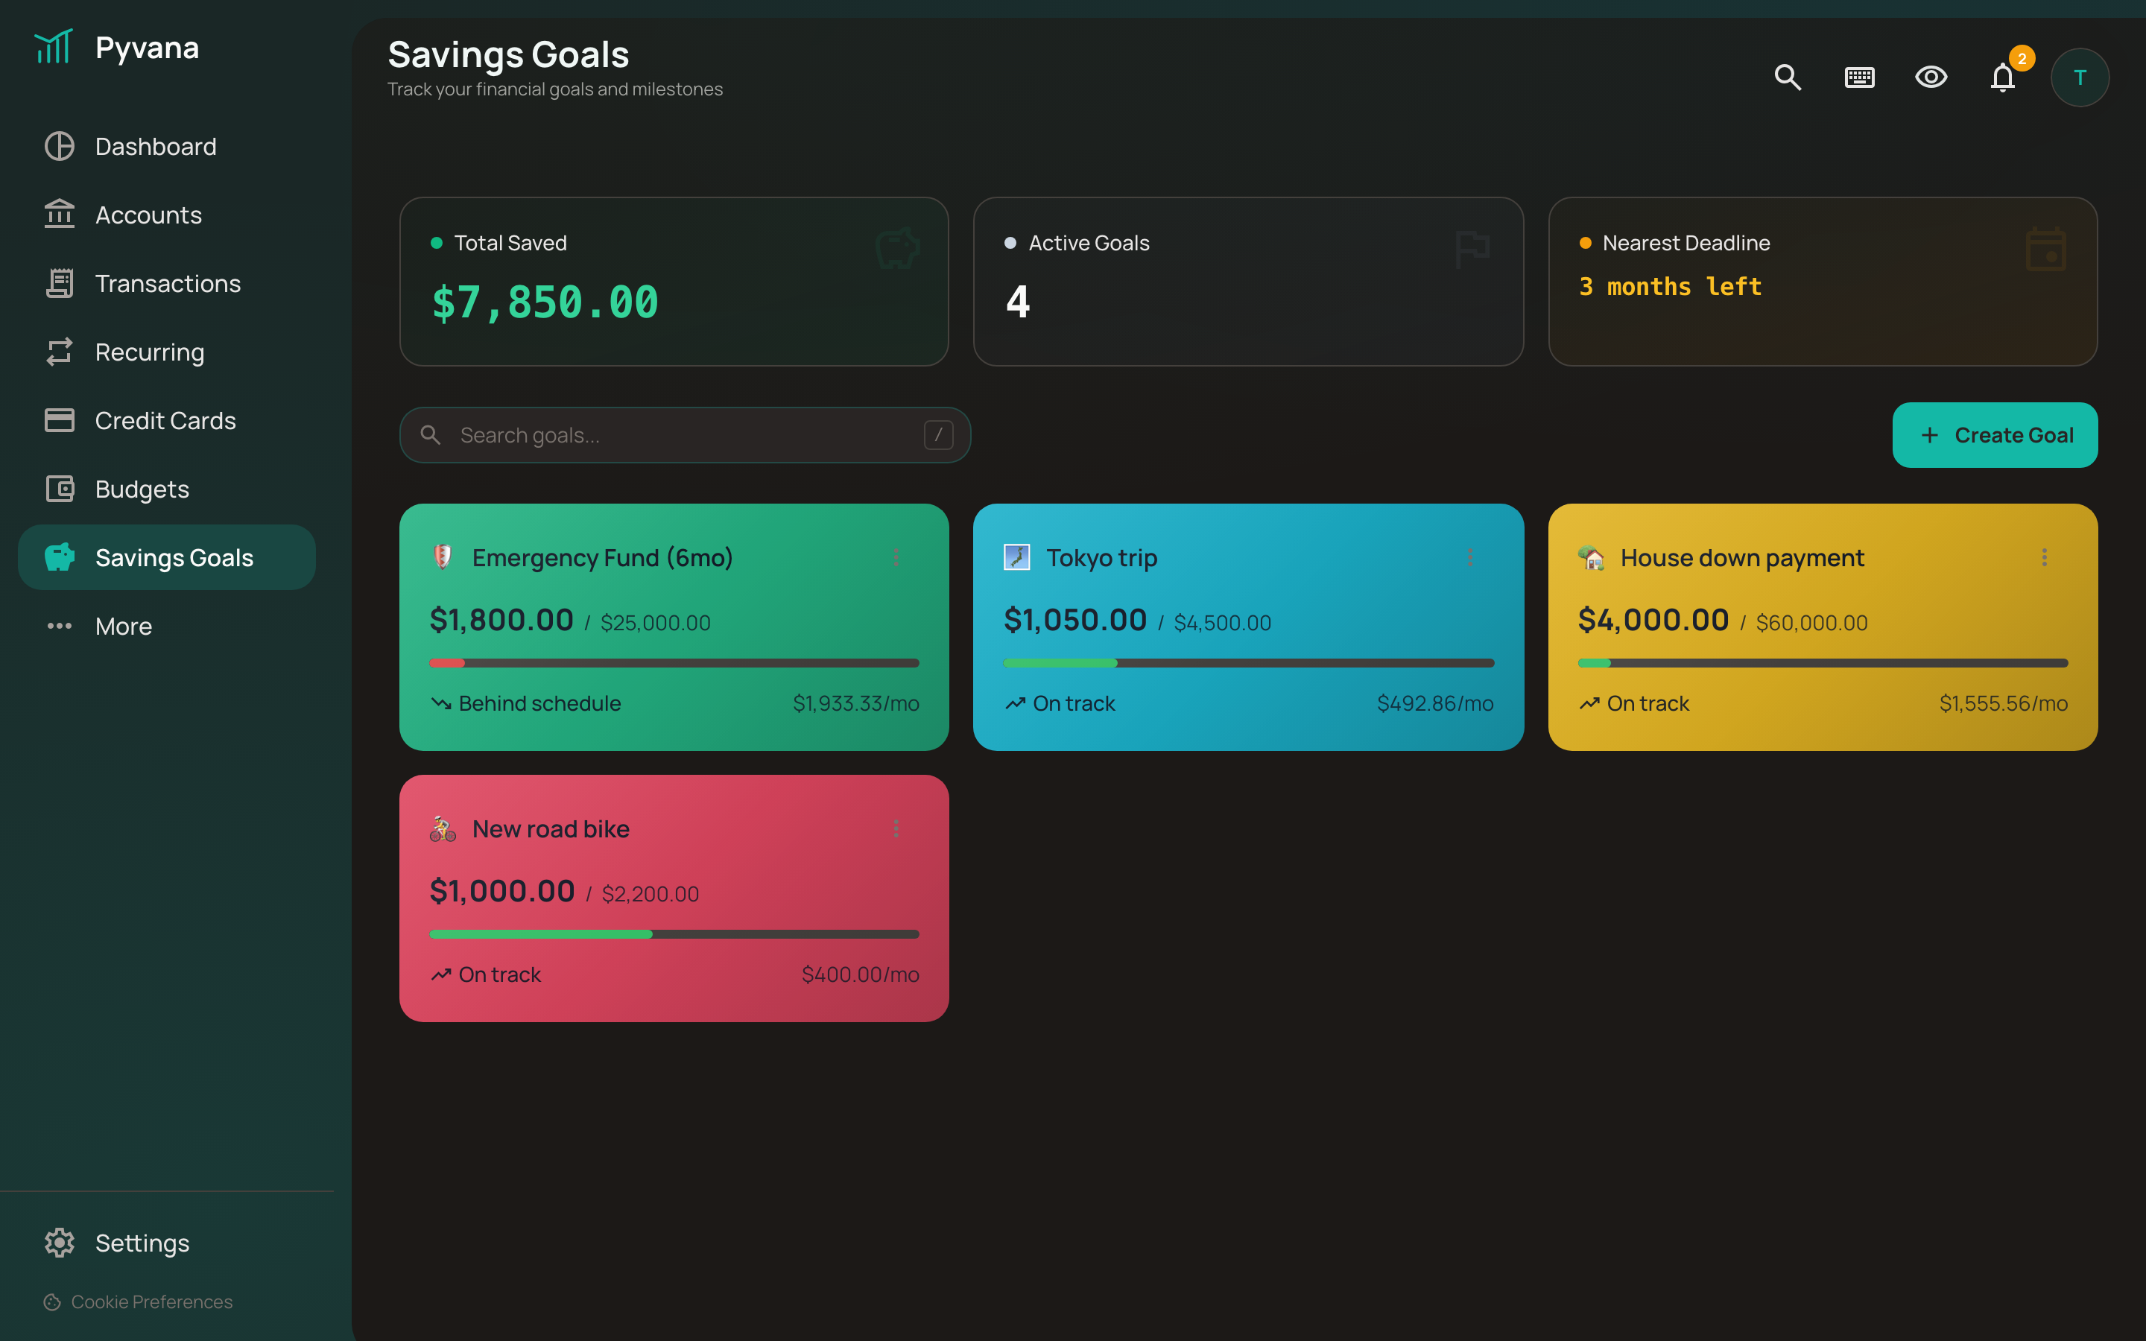Click the slash shortcut badge in search
Screen dimensions: 2146x1341
[938, 434]
